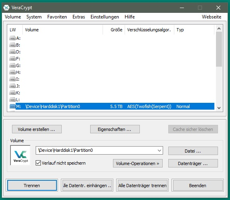Click the Verschlüsselungsalgor. column header
This screenshot has width=230, height=200.
[x=149, y=30]
